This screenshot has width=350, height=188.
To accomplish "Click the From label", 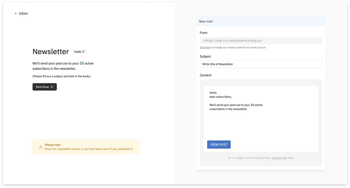I will click(x=204, y=33).
